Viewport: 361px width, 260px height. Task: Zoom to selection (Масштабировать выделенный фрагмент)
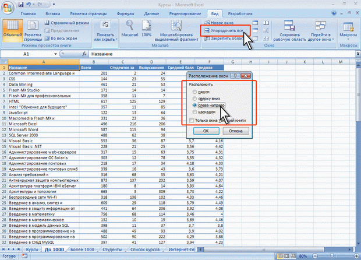point(176,30)
